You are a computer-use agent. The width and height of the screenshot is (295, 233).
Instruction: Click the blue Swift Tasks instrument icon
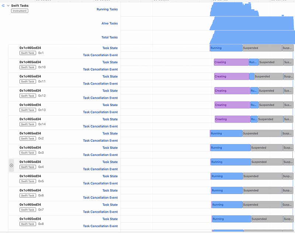[x=3, y=6]
